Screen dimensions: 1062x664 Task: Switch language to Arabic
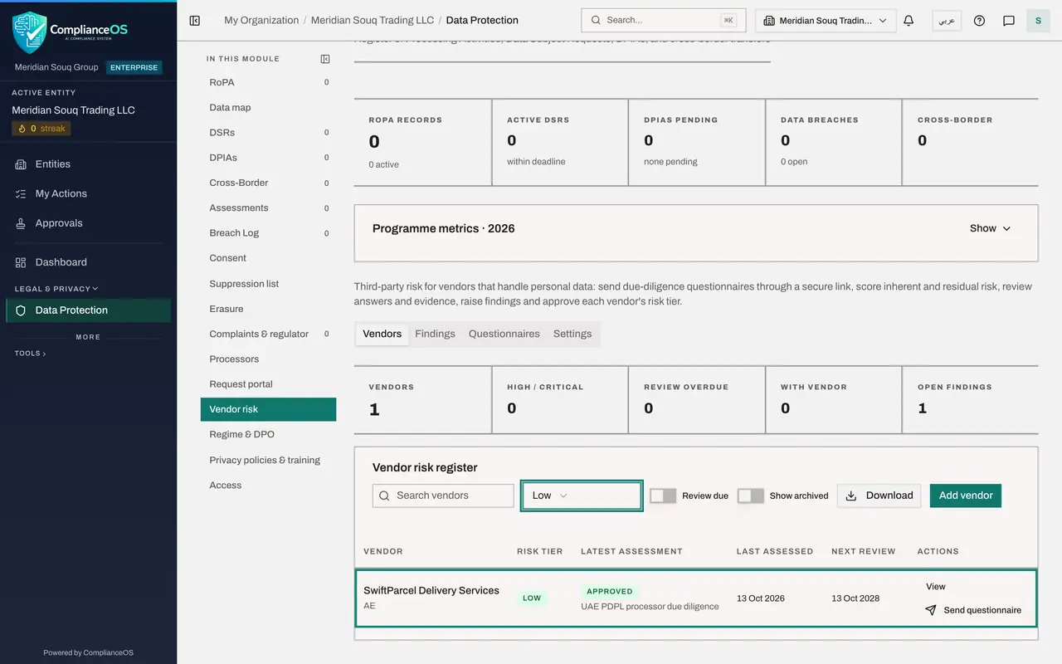pos(947,21)
